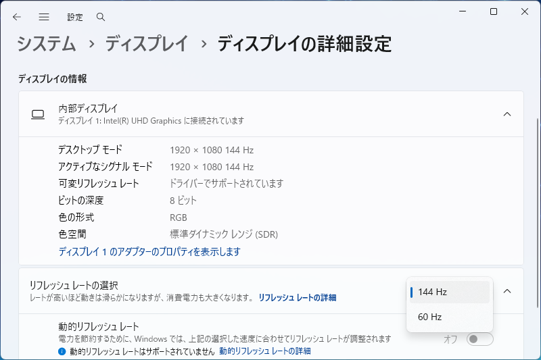541x360 pixels.
Task: Click the オフ label next to the switch
Action: click(x=450, y=339)
